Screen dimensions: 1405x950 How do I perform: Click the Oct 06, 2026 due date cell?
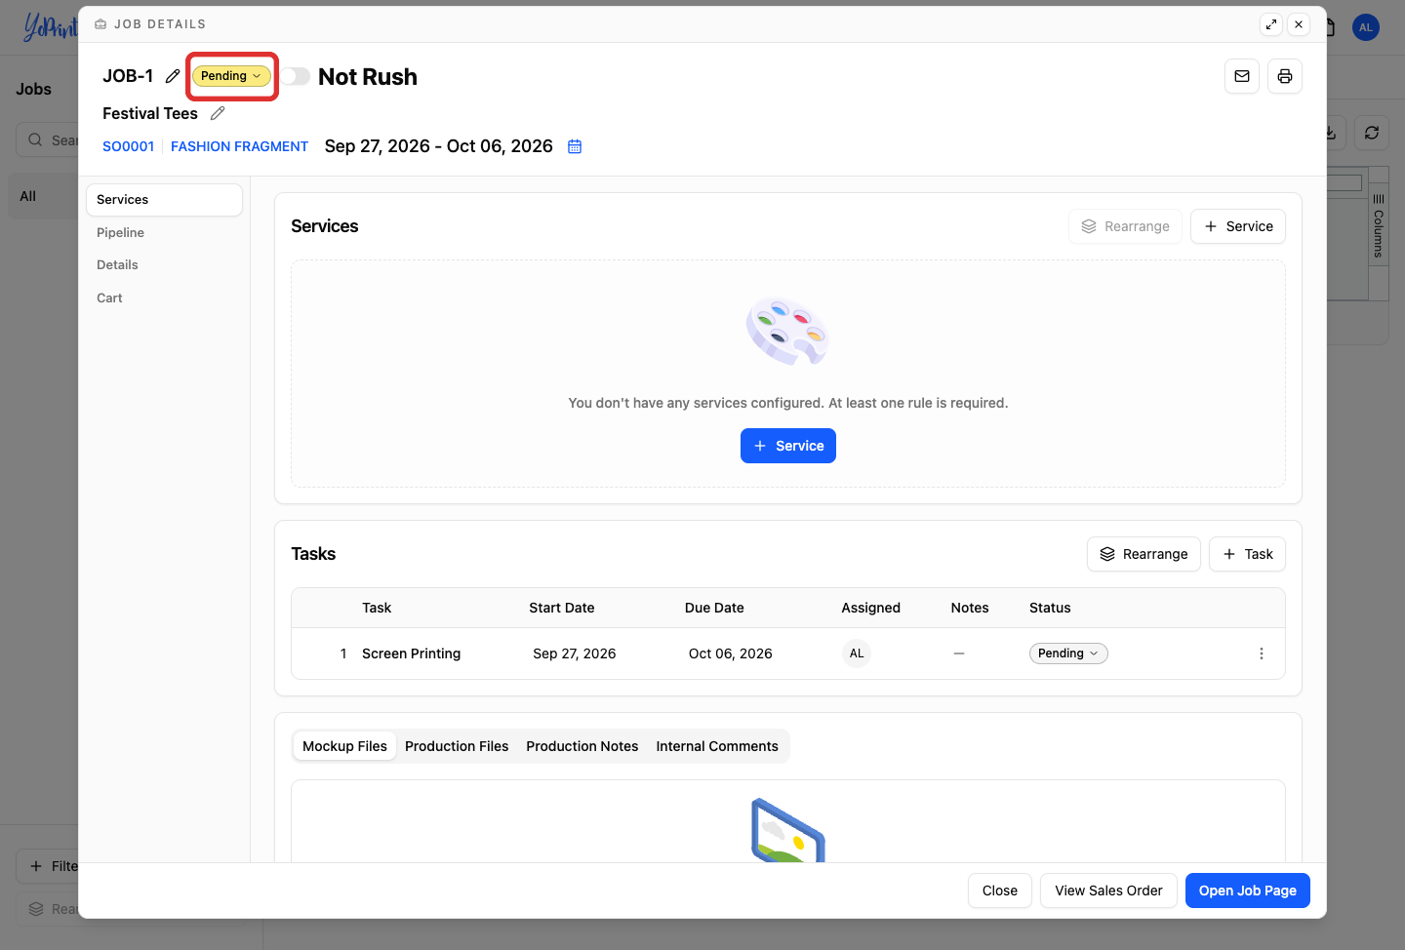pos(731,653)
